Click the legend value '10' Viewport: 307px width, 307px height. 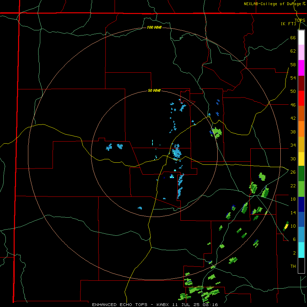click(293, 226)
